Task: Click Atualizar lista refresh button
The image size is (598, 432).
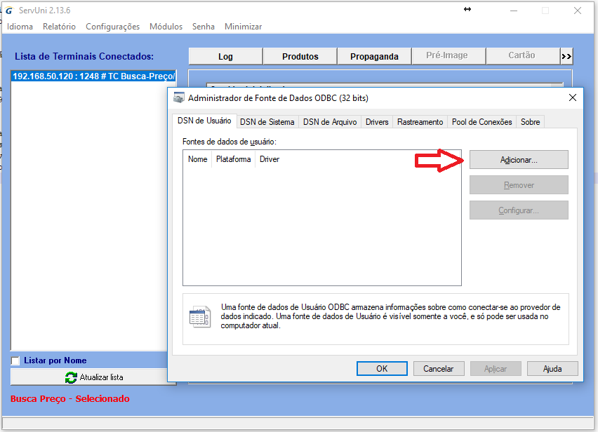Action: coord(93,377)
